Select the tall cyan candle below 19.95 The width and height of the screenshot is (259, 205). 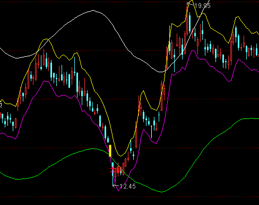click(190, 23)
